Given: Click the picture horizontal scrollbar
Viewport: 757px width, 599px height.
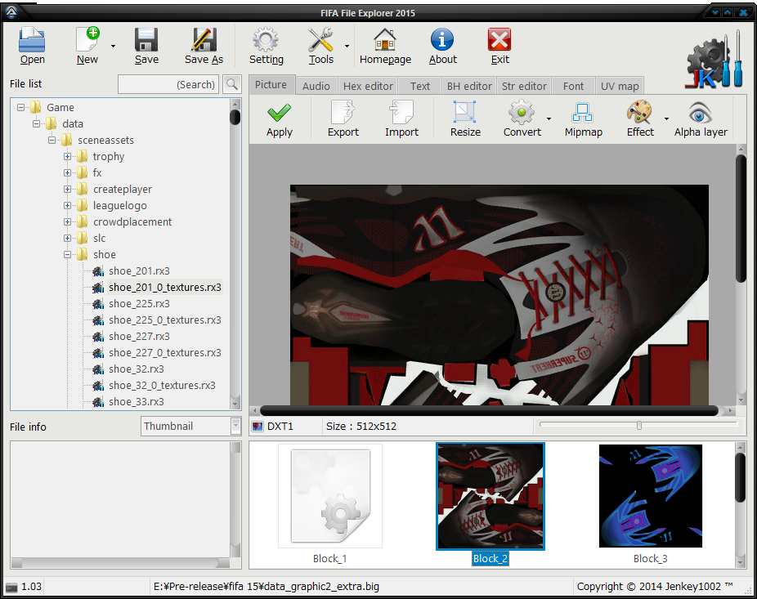Looking at the screenshot, I should coord(489,411).
